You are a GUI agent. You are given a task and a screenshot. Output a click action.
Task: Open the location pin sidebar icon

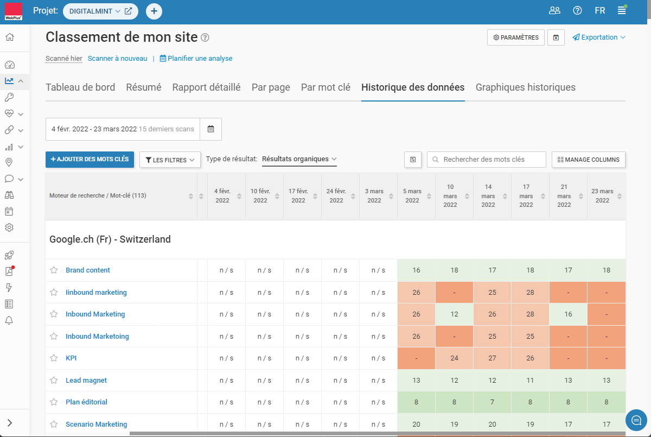tap(9, 162)
